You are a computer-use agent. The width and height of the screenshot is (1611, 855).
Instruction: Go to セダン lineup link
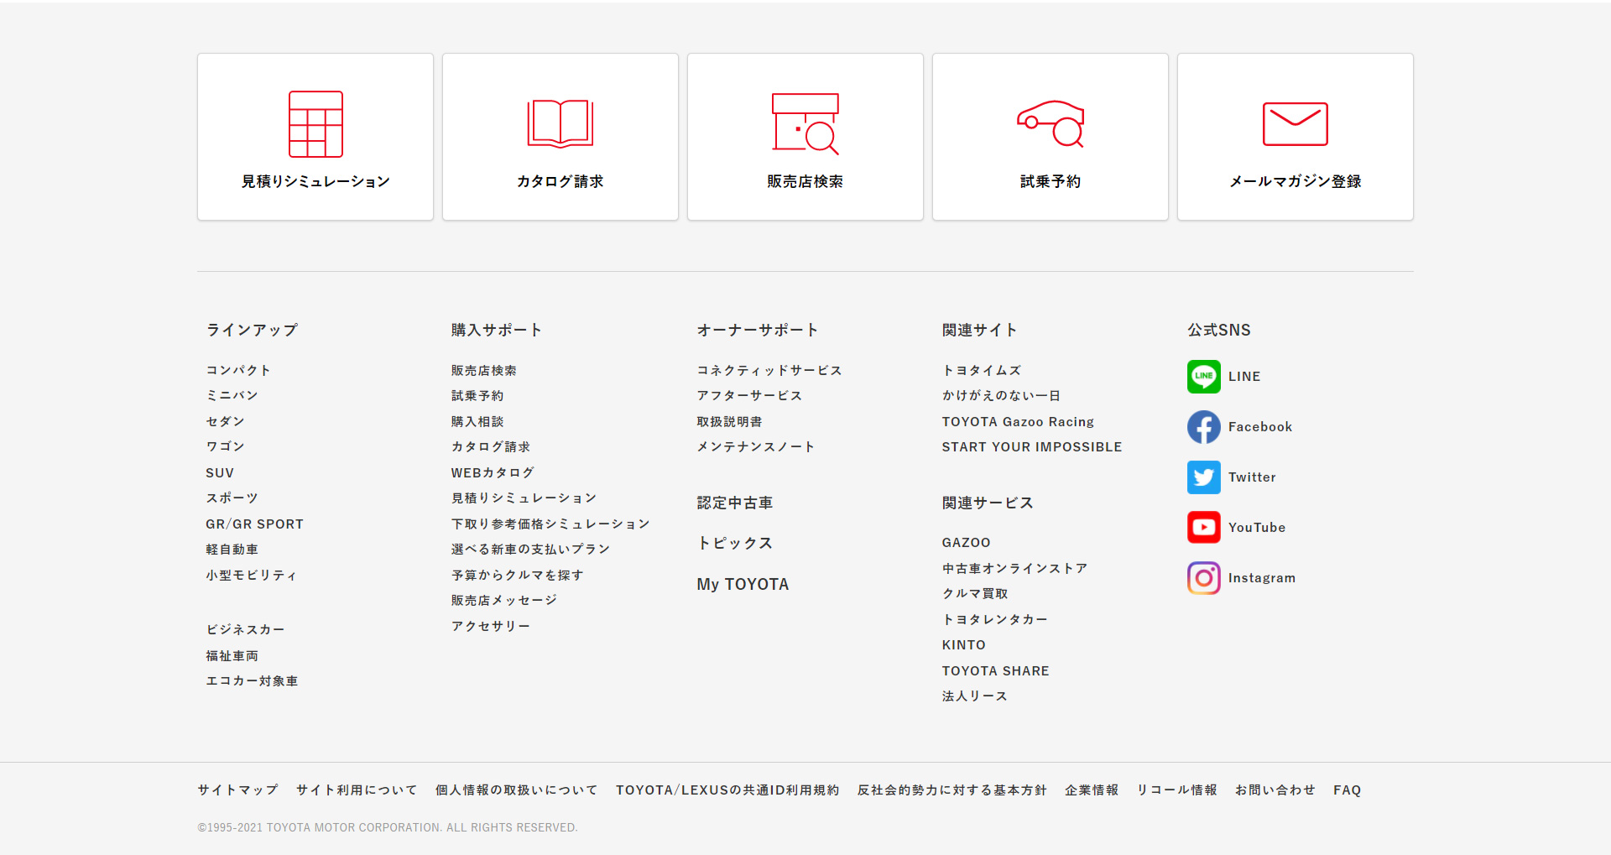pos(226,421)
